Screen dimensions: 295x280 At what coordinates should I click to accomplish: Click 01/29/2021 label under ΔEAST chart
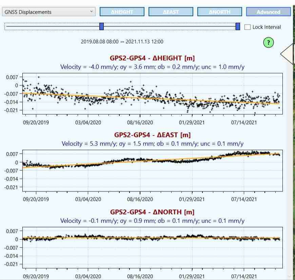192,199
